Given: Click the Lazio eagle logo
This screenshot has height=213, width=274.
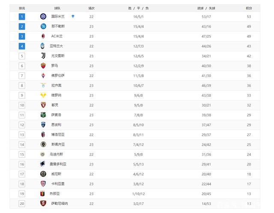Looking at the screenshot, I should coord(43,86).
